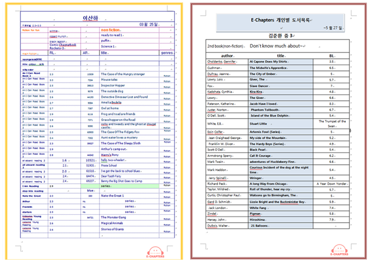
Task: Click the 'AR' column header
Action: coord(85,53)
